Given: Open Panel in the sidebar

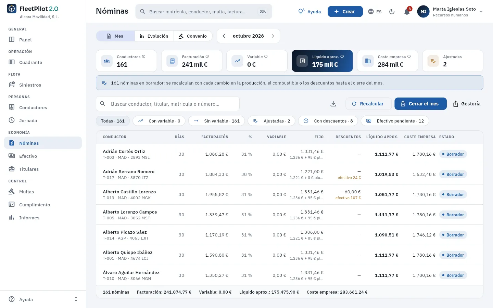Looking at the screenshot, I should [43, 40].
